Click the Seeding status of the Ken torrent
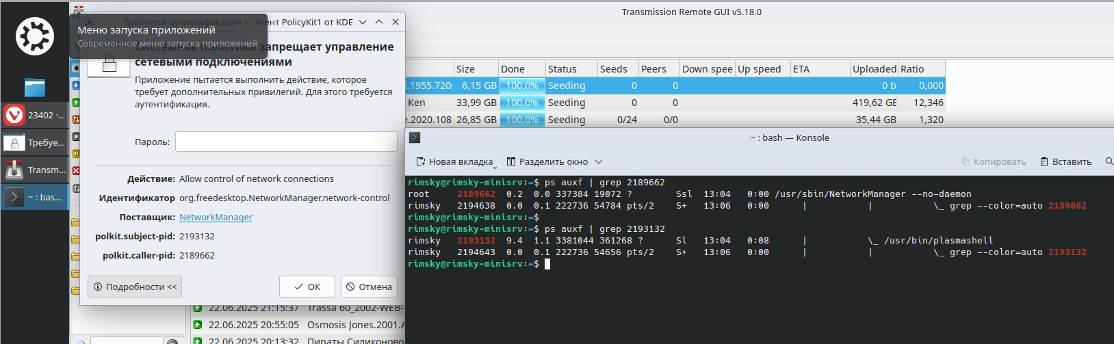Screen dimensions: 1114x344 567,103
